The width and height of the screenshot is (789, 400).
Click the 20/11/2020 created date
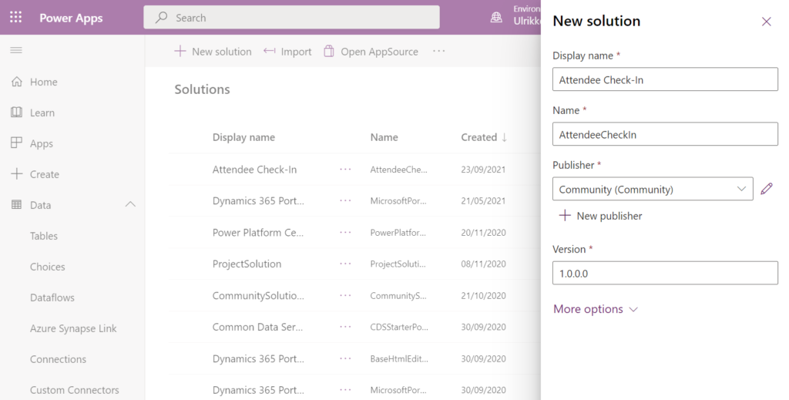483,233
